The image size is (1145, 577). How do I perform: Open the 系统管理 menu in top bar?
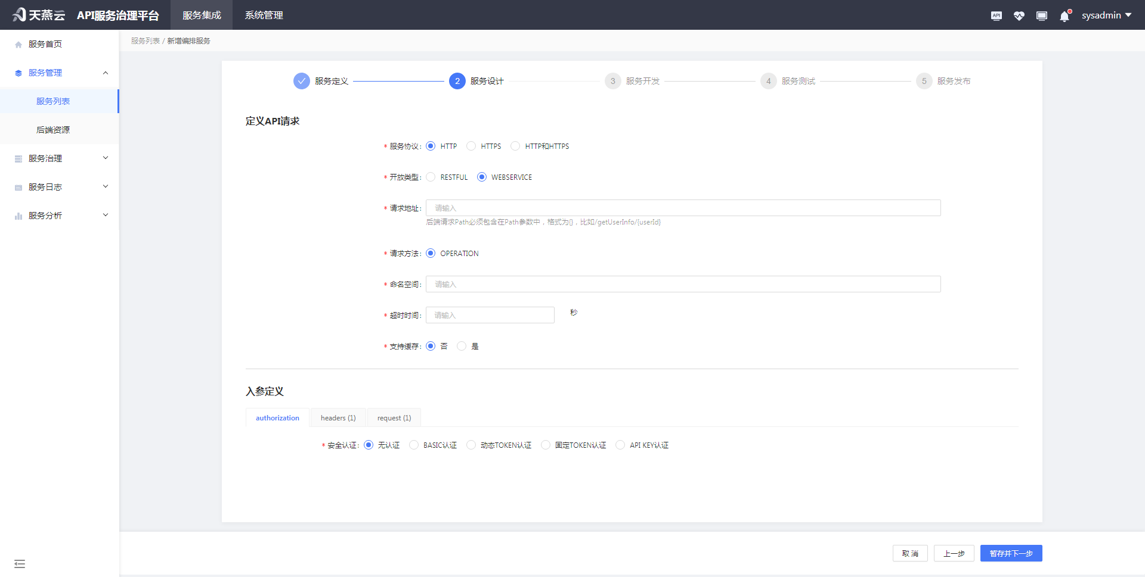263,15
